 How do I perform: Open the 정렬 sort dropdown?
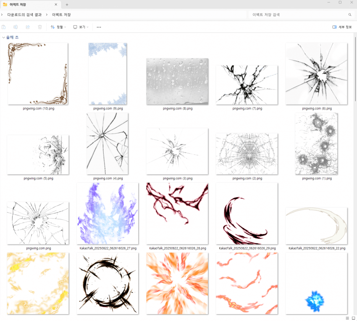[58, 27]
